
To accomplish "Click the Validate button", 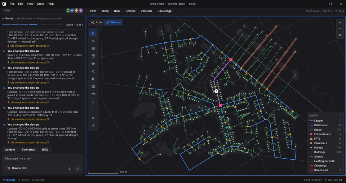I will 10,150.
